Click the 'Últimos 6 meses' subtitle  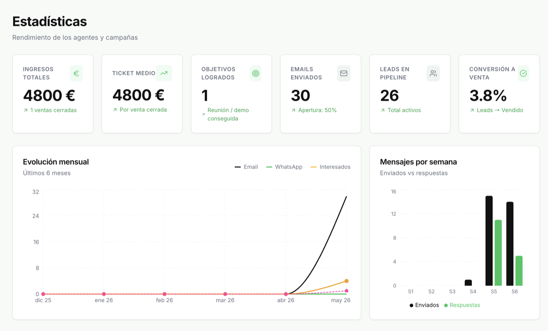click(47, 173)
